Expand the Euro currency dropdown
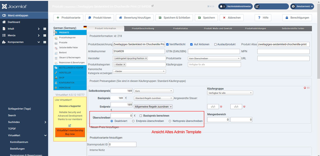Image resolution: width=320 pixels, height=156 pixels. click(x=153, y=91)
